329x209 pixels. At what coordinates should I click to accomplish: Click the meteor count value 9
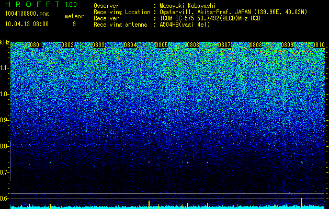click(x=74, y=24)
